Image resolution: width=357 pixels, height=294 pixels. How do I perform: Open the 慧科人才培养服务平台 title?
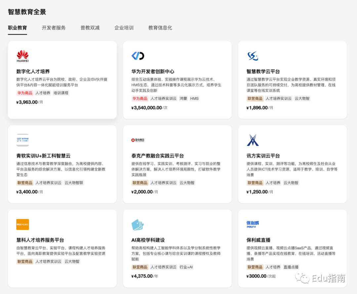[40, 240]
